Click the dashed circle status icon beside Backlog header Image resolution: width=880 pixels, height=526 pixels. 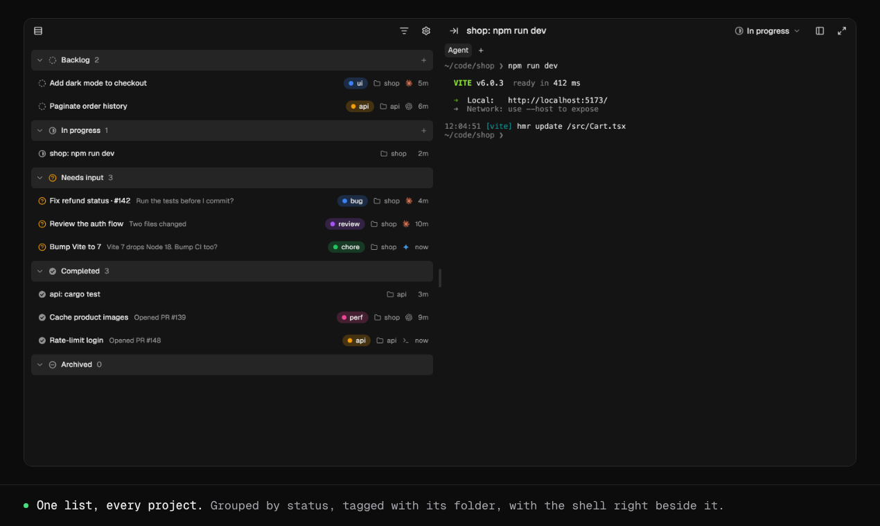53,60
